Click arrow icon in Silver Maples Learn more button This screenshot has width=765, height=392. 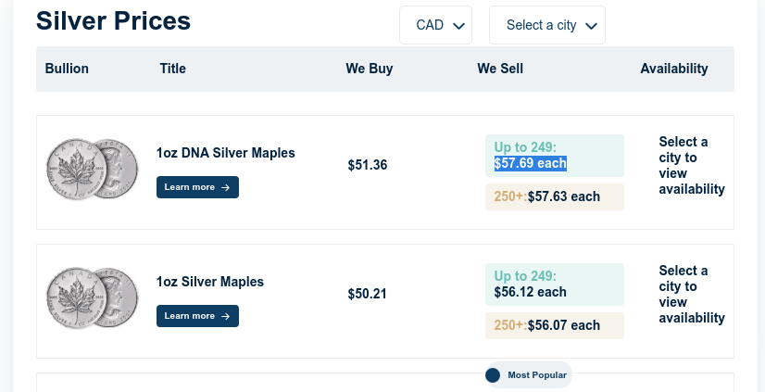point(225,316)
